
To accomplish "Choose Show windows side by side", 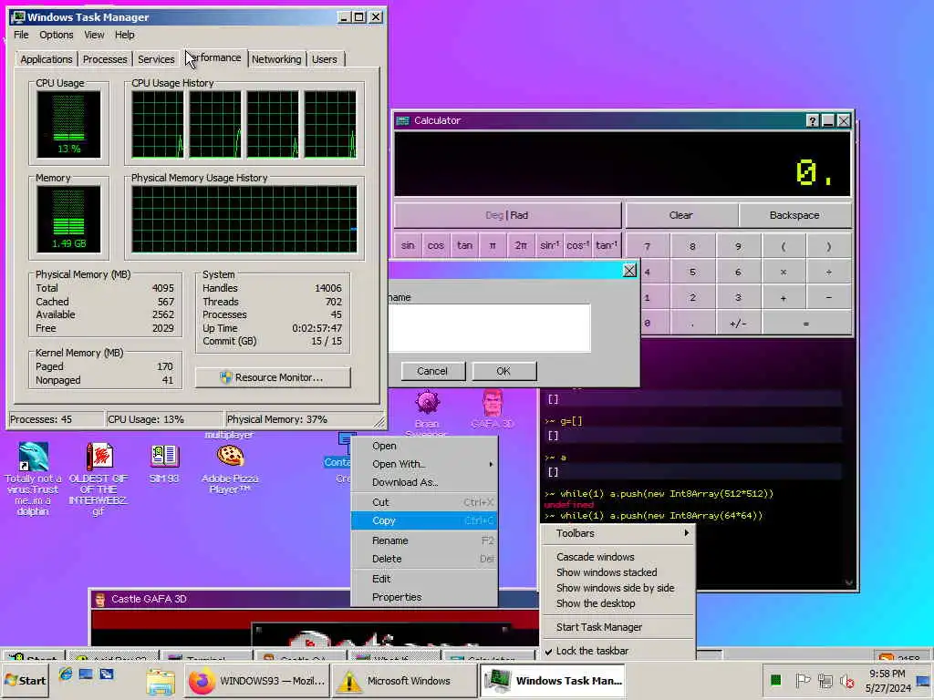I will click(618, 588).
